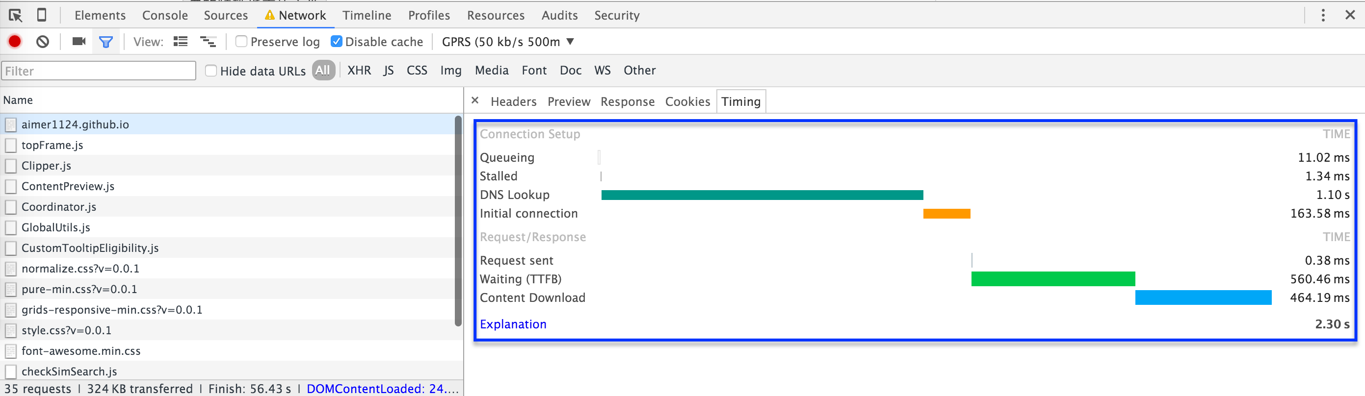Click the camera capture screenshots icon
Image resolution: width=1365 pixels, height=396 pixels.
[x=79, y=41]
